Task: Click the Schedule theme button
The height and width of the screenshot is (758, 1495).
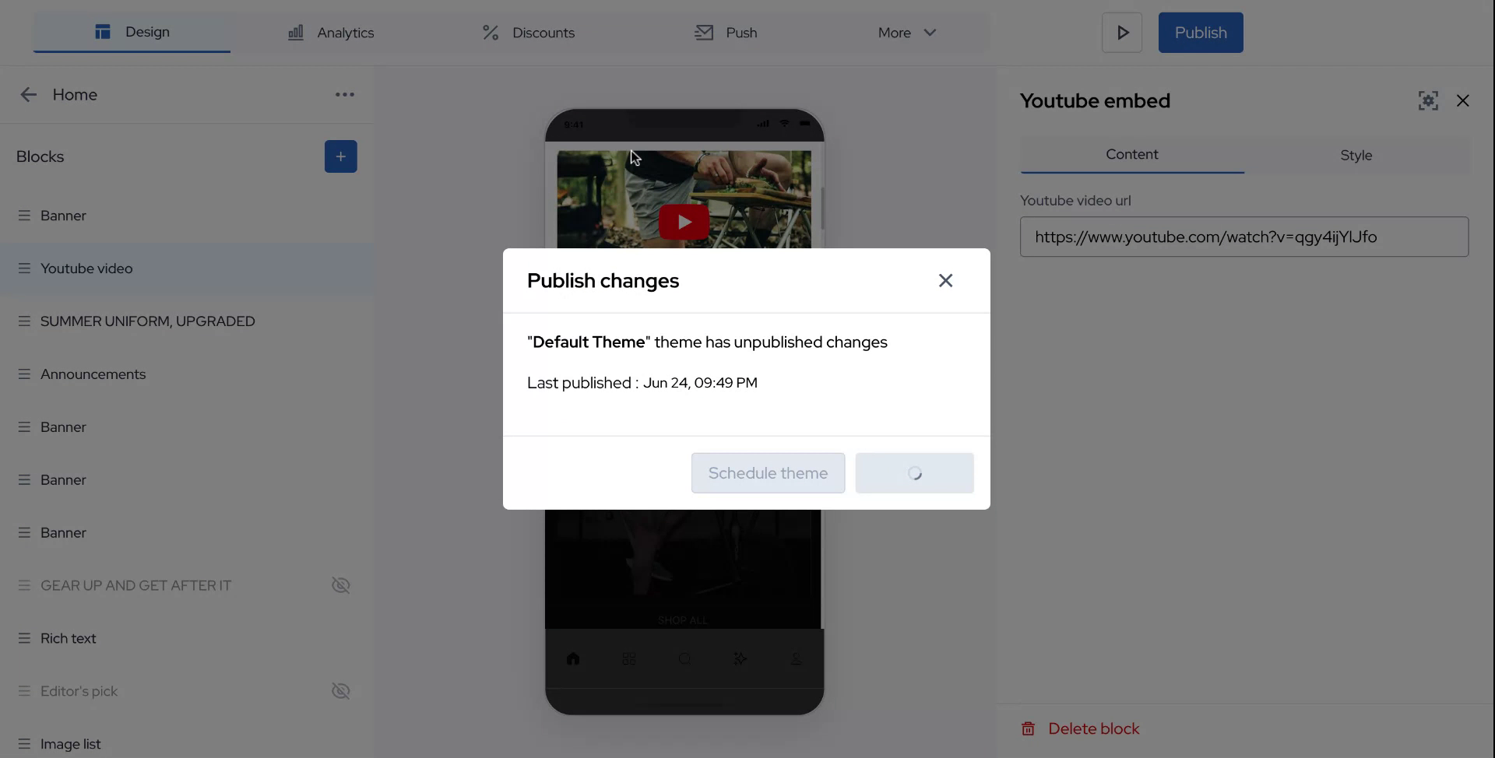Action: coord(767,472)
